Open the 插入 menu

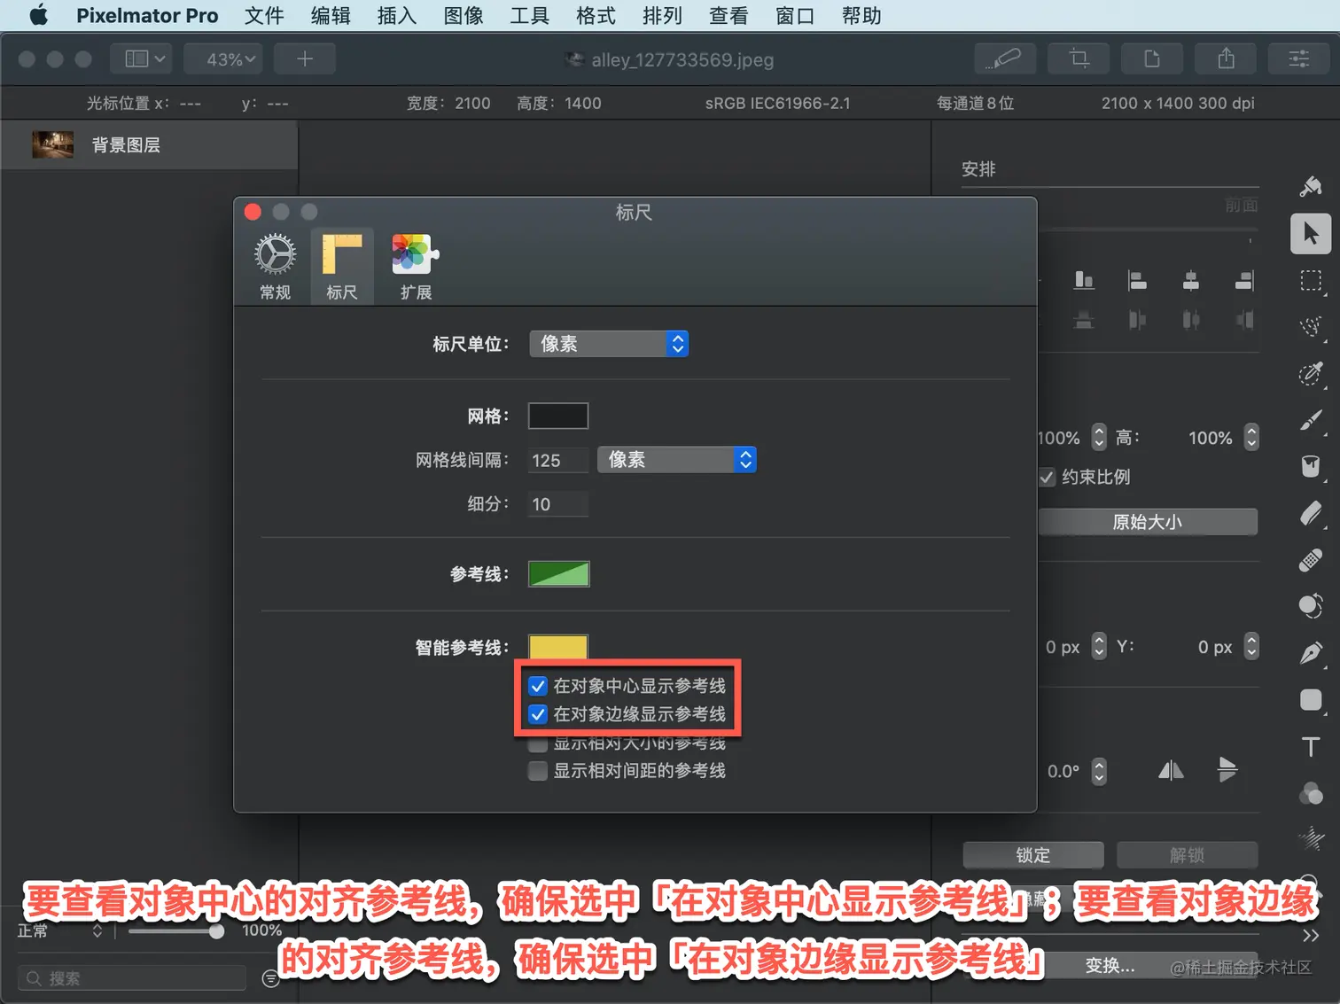coord(397,15)
